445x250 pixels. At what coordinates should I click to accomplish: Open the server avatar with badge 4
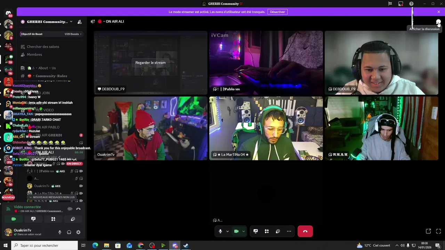[8, 24]
